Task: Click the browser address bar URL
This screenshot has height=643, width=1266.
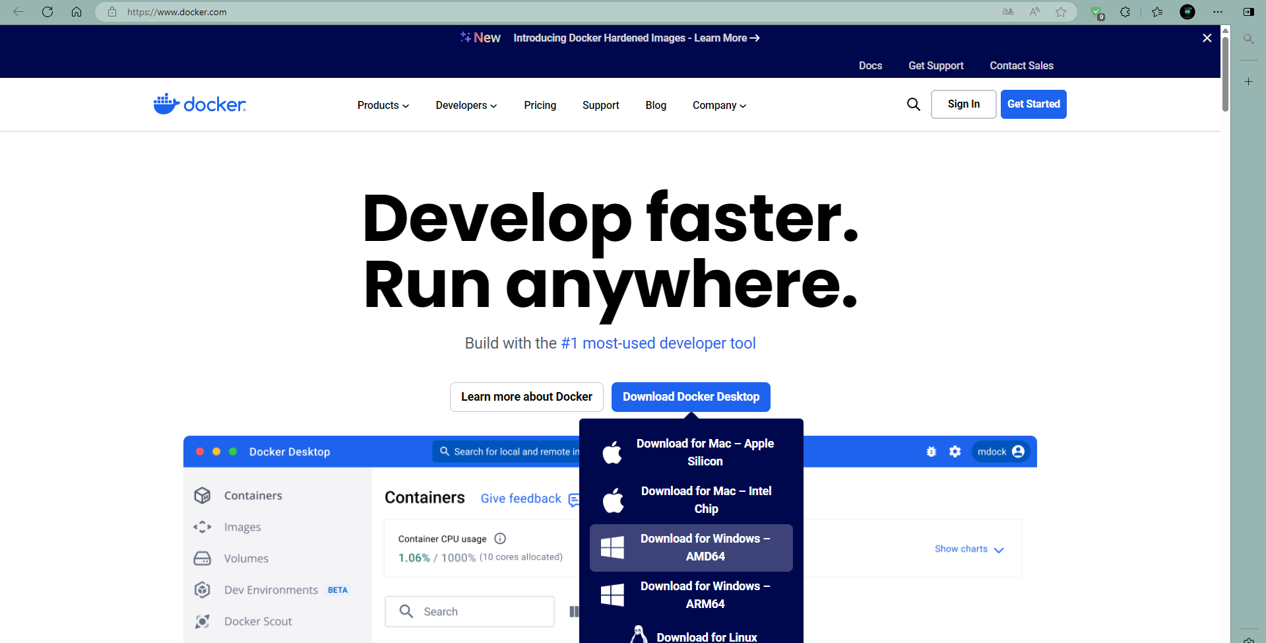Action: [x=177, y=12]
